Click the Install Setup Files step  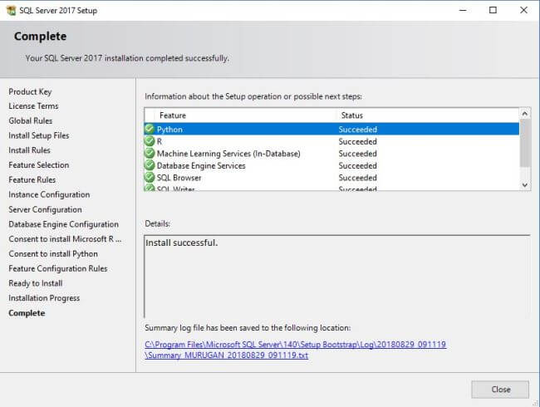tap(38, 135)
